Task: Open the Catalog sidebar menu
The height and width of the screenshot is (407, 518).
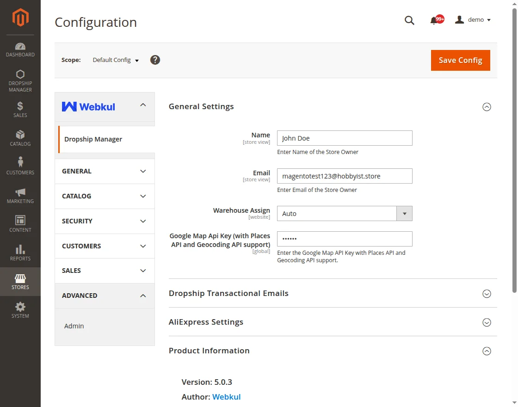Action: click(x=20, y=138)
